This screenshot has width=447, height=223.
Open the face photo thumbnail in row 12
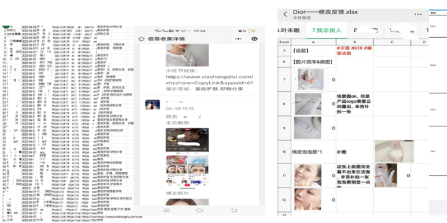click(x=307, y=199)
